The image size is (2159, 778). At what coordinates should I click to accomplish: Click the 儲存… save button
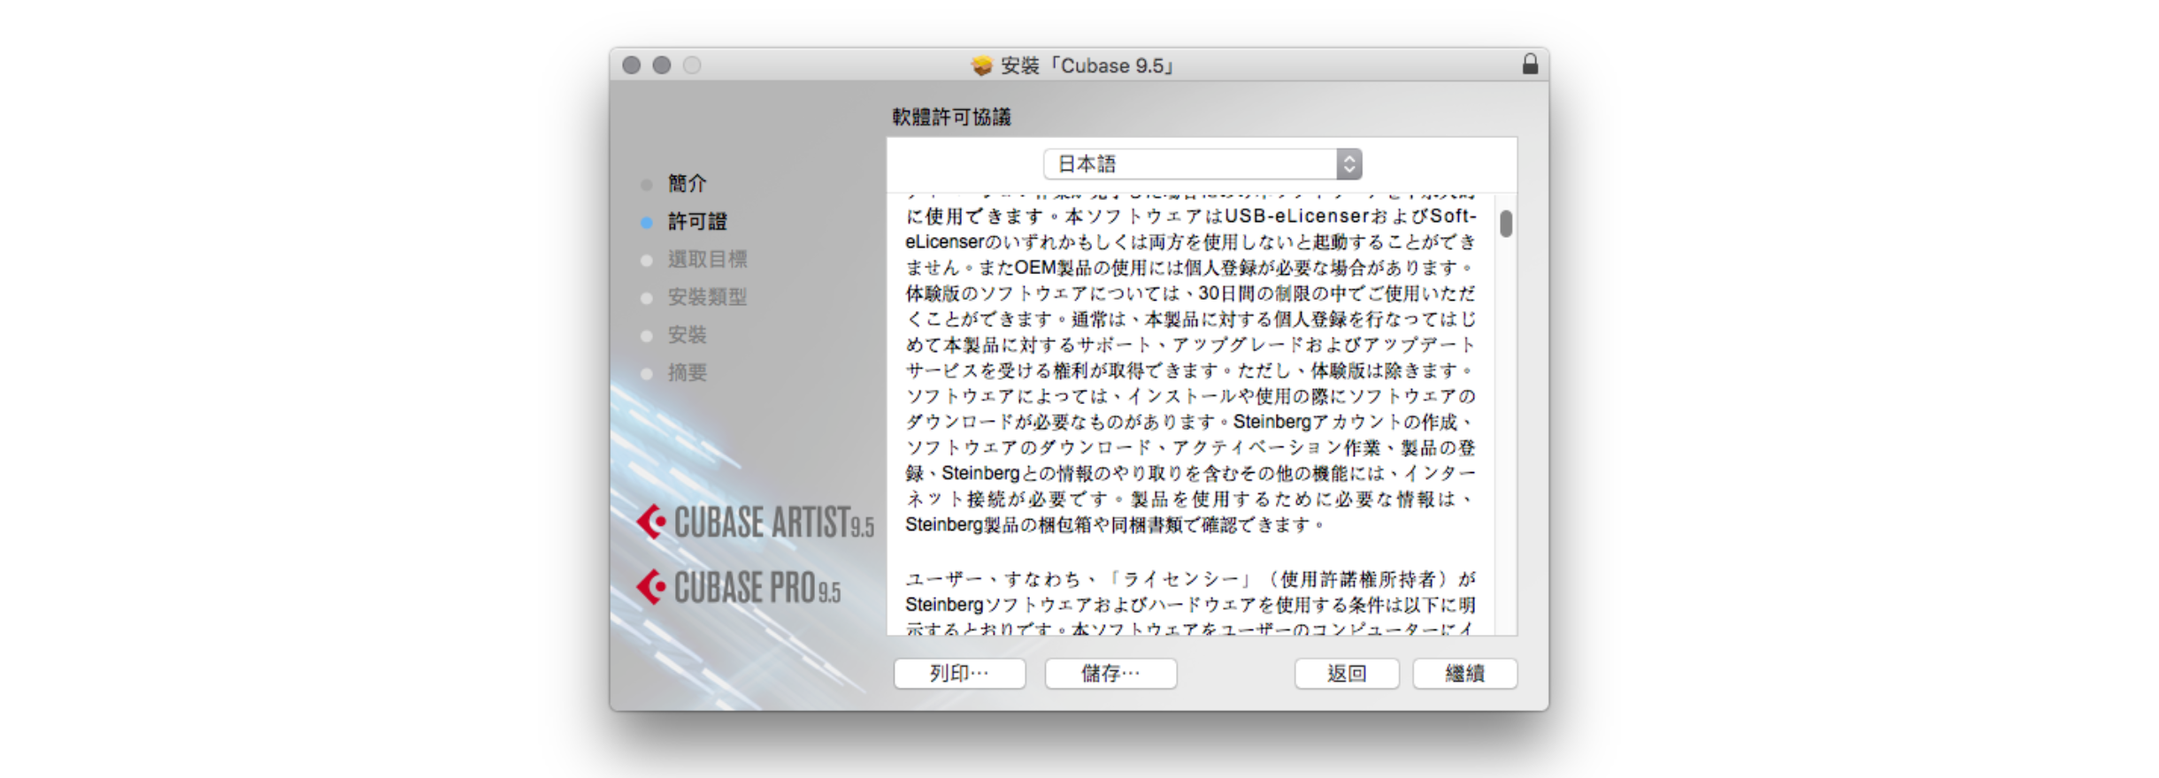coord(1110,674)
